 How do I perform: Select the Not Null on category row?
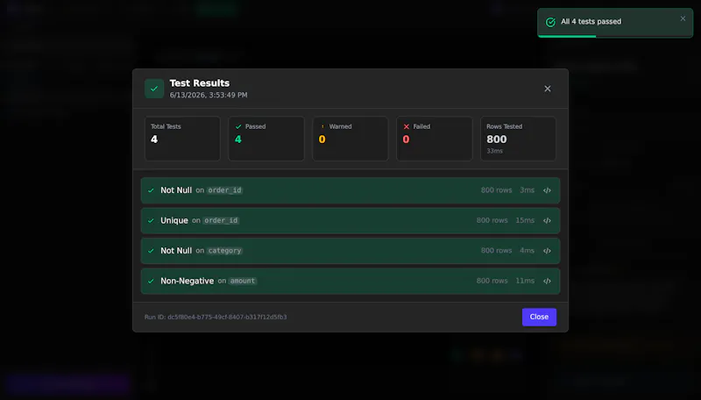click(350, 251)
